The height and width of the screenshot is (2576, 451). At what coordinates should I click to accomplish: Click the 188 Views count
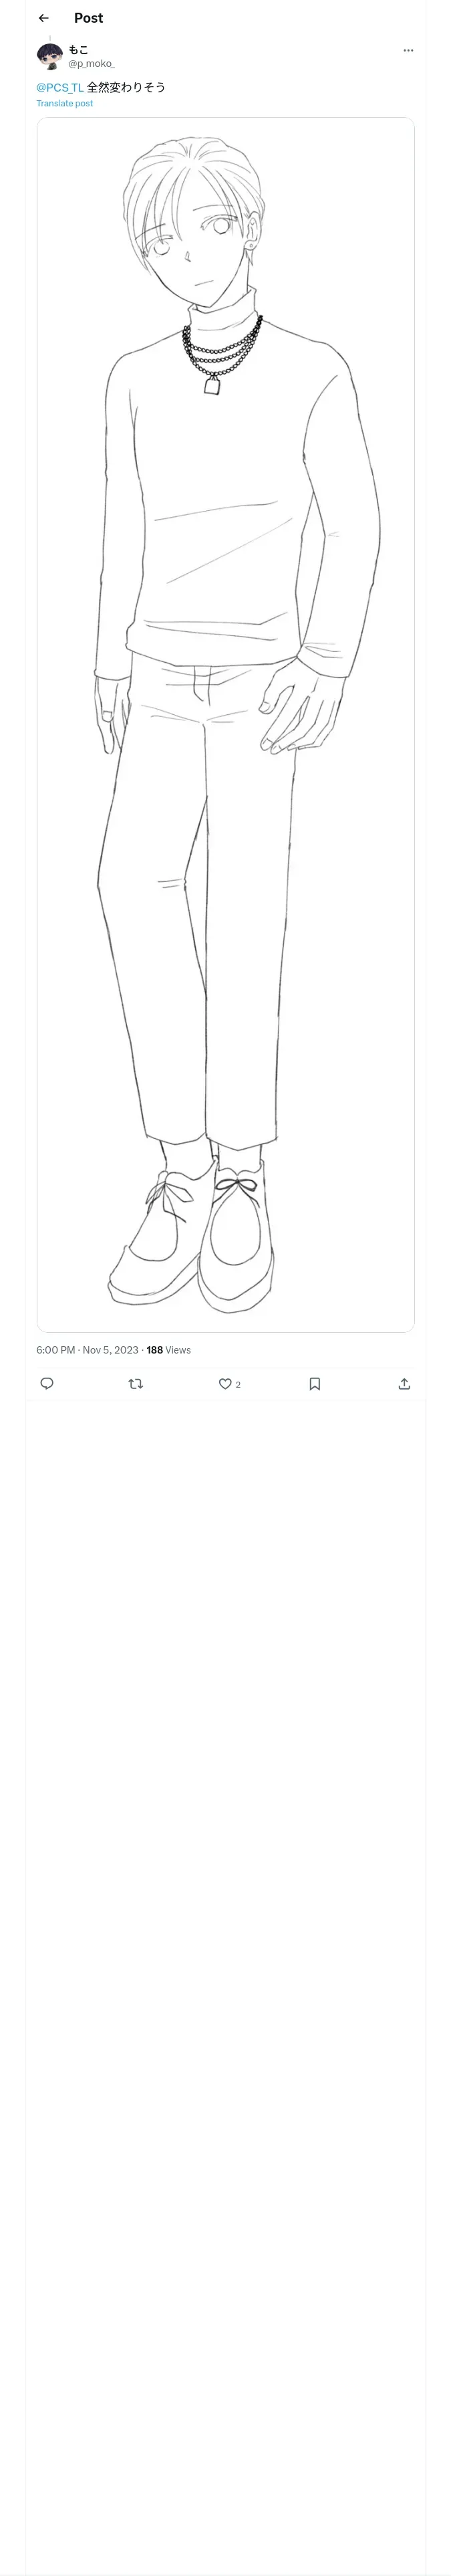[x=168, y=1350]
